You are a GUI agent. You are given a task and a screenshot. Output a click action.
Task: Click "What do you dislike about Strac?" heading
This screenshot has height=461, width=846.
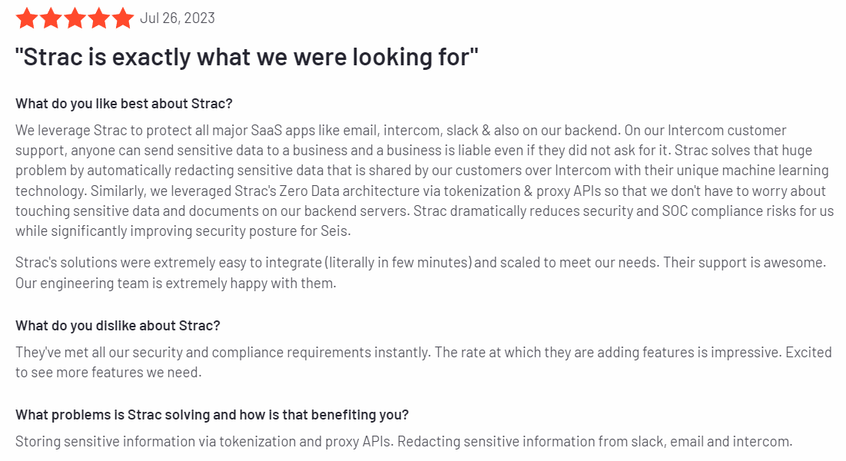[x=118, y=326]
